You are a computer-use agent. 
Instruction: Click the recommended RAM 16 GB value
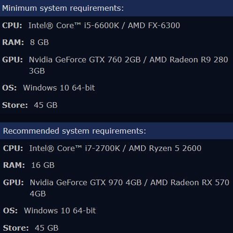(x=43, y=165)
